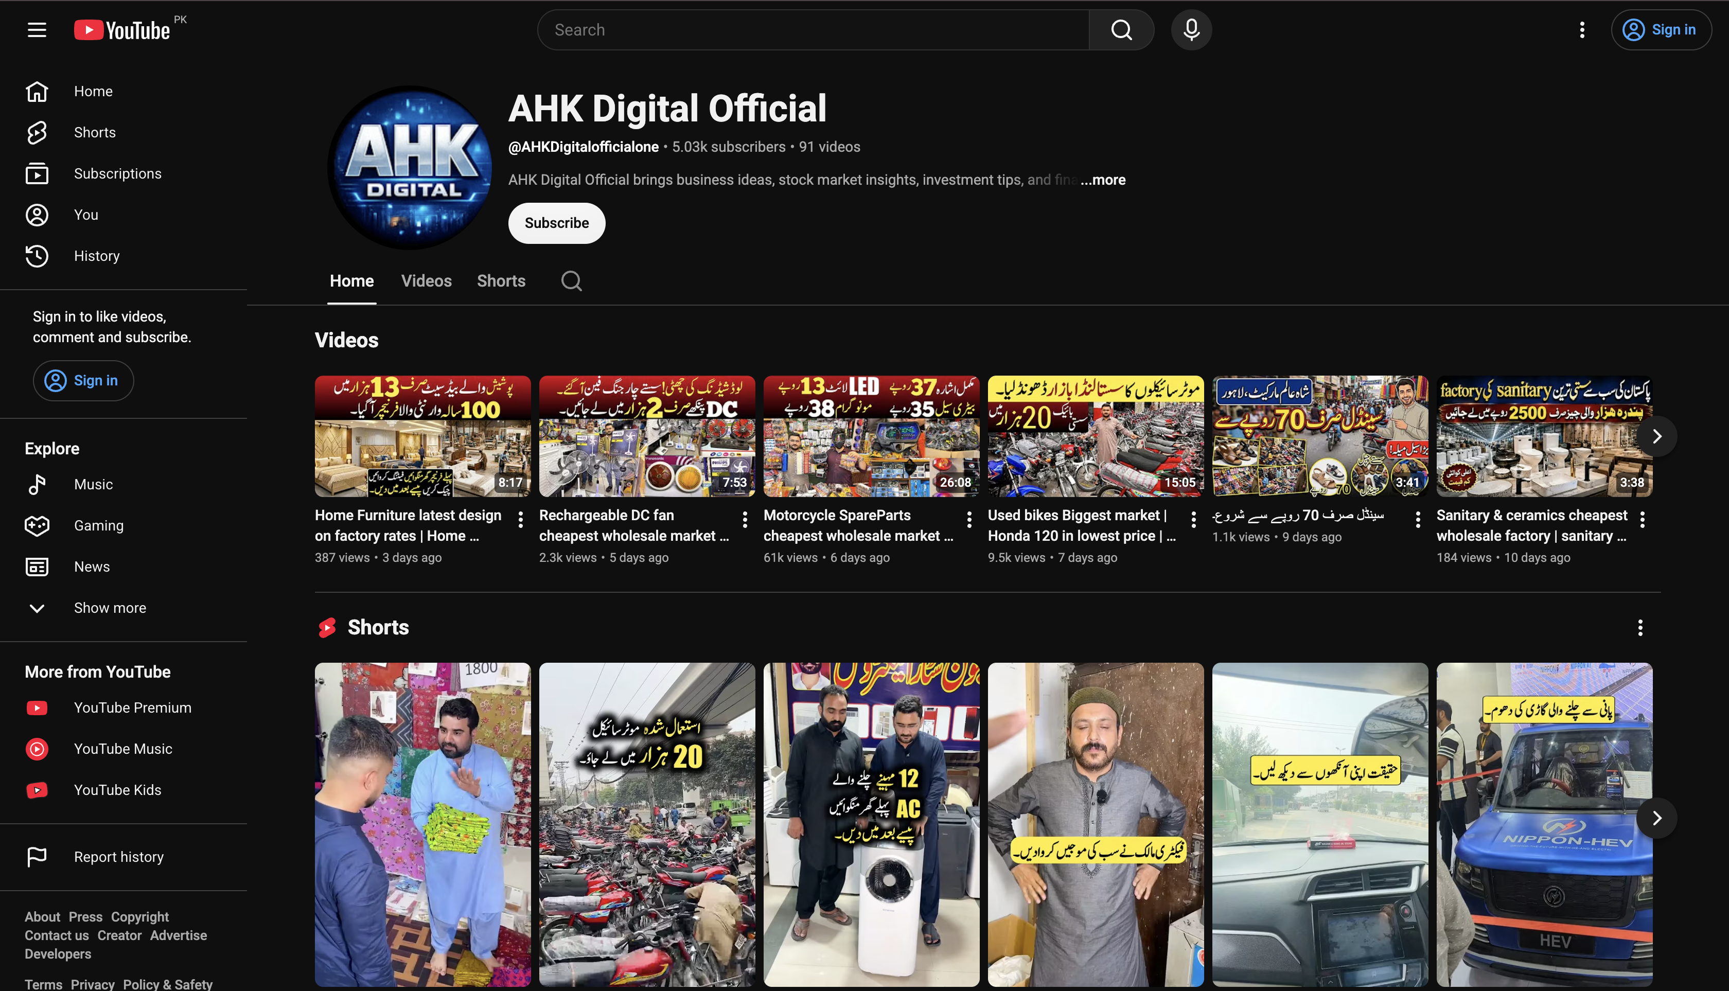Viewport: 1729px width, 991px height.
Task: Focus the Search input field
Action: pos(814,30)
